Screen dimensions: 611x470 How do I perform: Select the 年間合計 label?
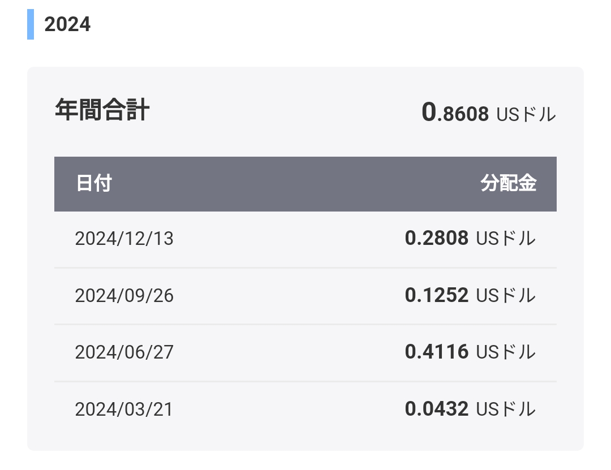[x=102, y=110]
